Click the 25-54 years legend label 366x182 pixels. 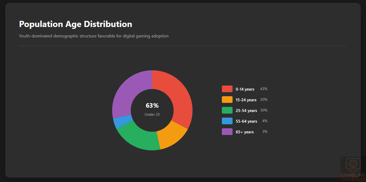(x=246, y=111)
